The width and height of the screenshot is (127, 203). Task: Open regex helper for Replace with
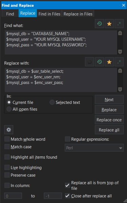[119, 62]
